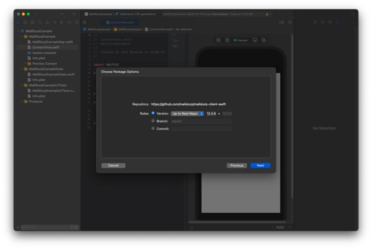Toggle the inspector panel icon
The height and width of the screenshot is (249, 372).
352,14
